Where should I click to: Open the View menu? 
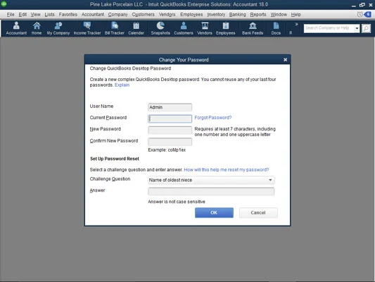35,15
